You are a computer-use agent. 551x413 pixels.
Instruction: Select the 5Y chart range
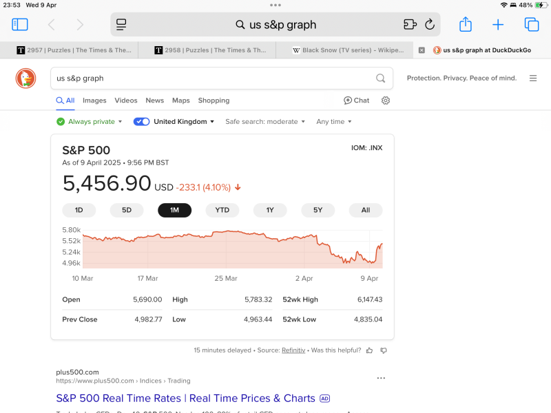click(318, 210)
